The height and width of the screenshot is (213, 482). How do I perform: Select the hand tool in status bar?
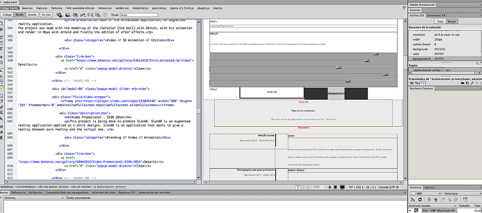click(303, 187)
